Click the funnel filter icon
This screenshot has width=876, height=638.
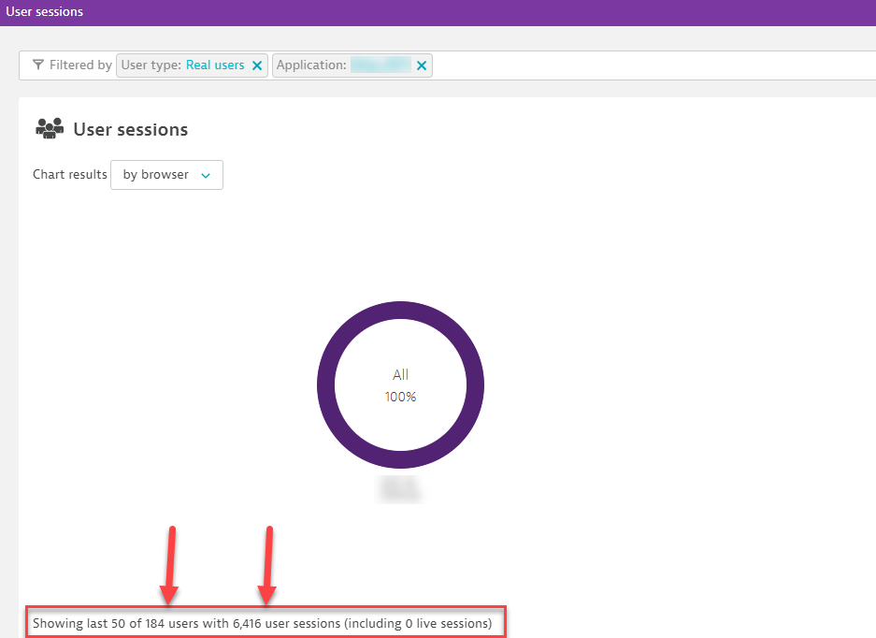(37, 65)
